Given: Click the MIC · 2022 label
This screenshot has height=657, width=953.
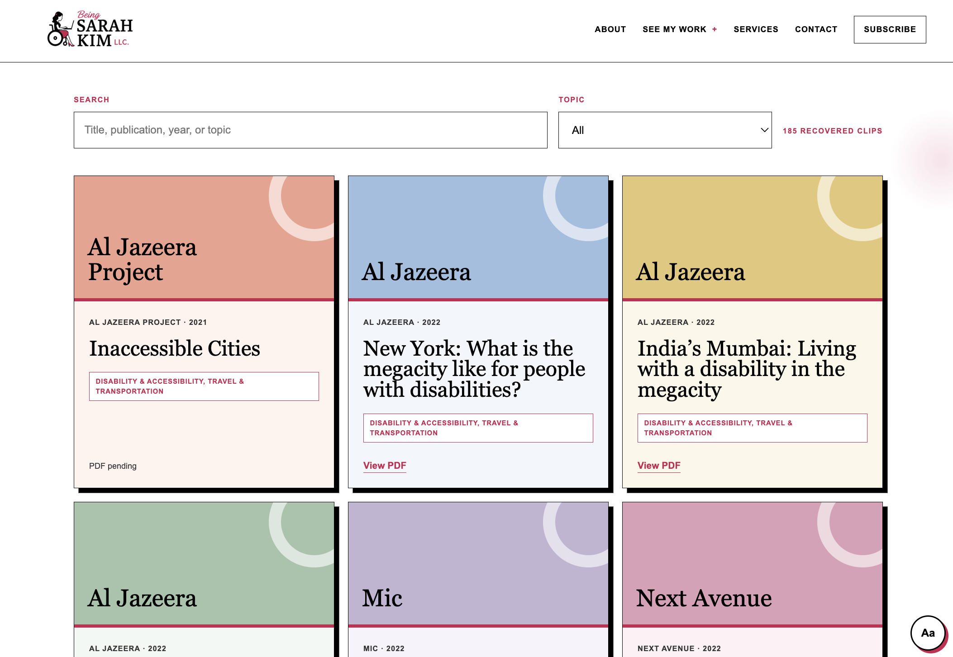Looking at the screenshot, I should point(384,648).
